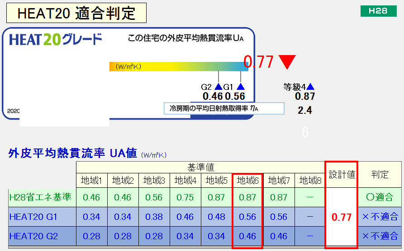Select the ×不適合 cell in HEAT20 G1 row
The image size is (404, 251).
[380, 217]
